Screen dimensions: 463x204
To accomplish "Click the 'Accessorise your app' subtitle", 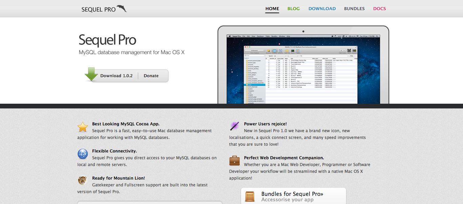I will click(x=287, y=200).
